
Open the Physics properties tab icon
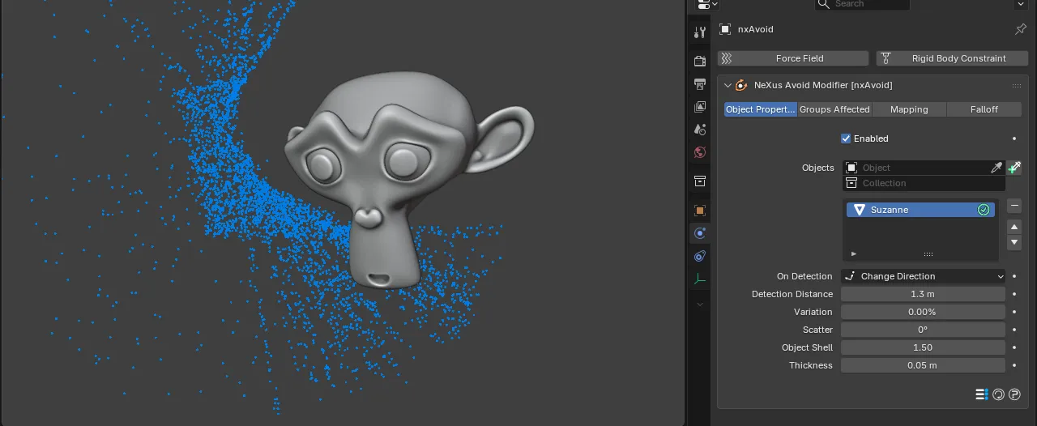[700, 233]
